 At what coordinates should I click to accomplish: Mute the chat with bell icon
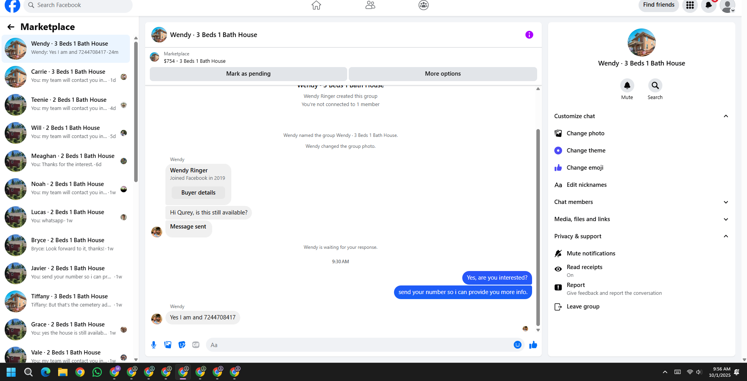[x=627, y=85]
